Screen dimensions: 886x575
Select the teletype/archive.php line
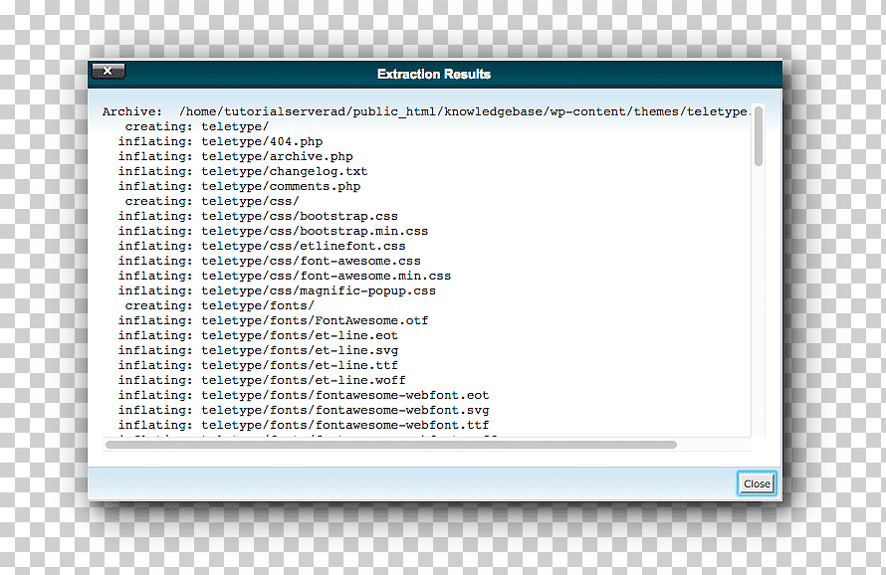point(236,156)
